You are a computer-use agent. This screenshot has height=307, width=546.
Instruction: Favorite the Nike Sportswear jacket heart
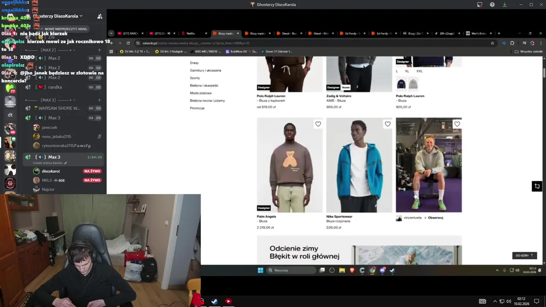387,124
